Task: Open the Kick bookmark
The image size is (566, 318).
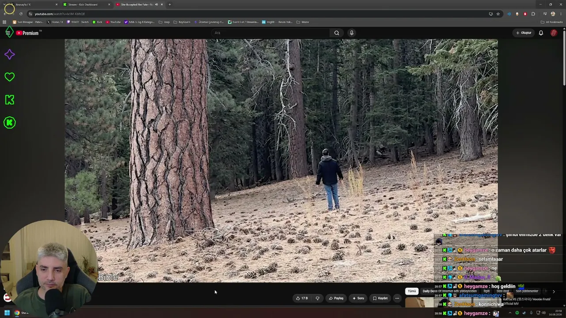Action: click(97, 22)
